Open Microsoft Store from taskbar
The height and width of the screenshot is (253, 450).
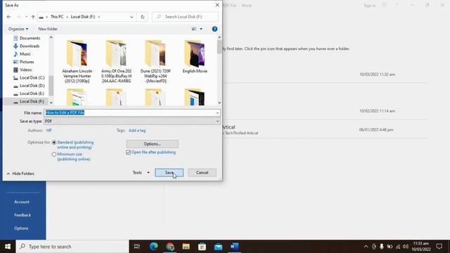(202, 247)
